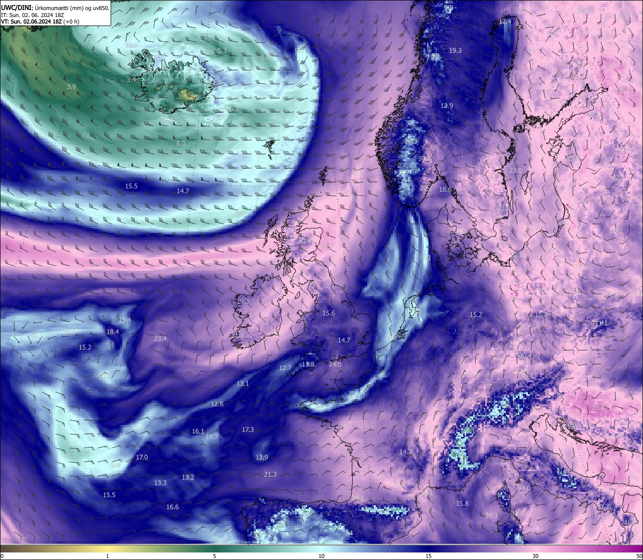The height and width of the screenshot is (560, 643).
Task: Click the 13.1 map value
Action: 243,384
